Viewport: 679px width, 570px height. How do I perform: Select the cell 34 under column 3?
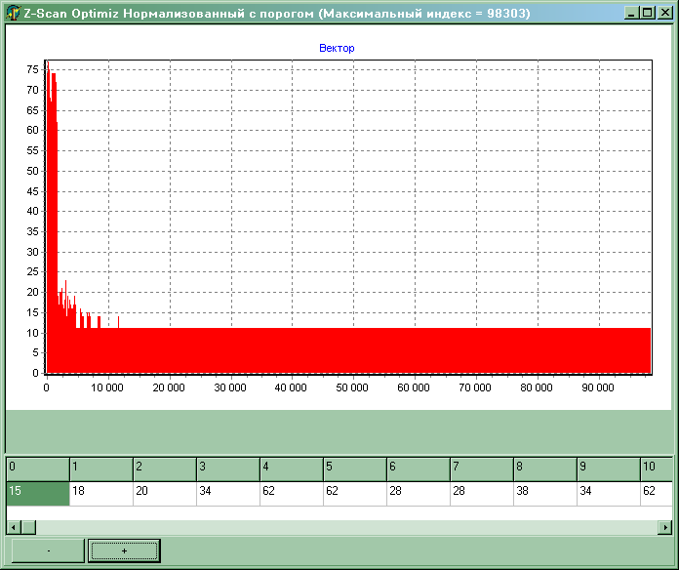tap(228, 493)
